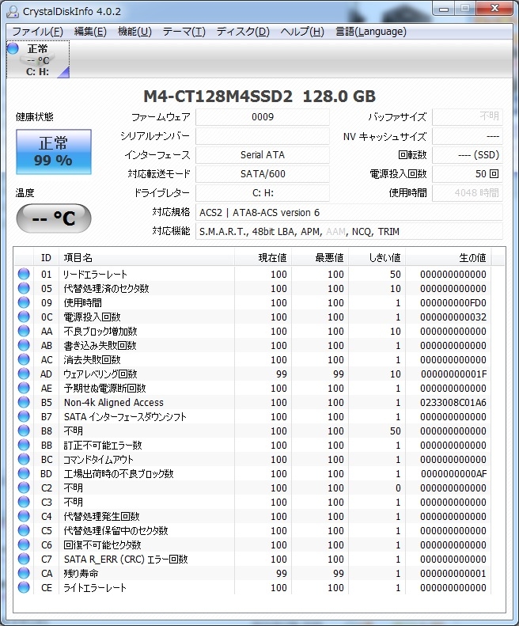Click status orb for ID C3 row

pyautogui.click(x=24, y=502)
